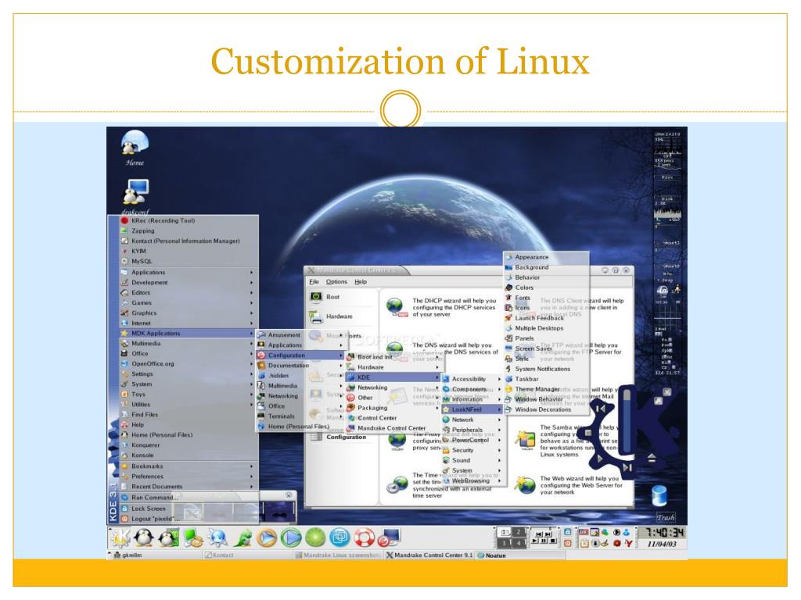This screenshot has height=600, width=801.
Task: Click the DHCP wizard globe icon
Action: [x=396, y=307]
